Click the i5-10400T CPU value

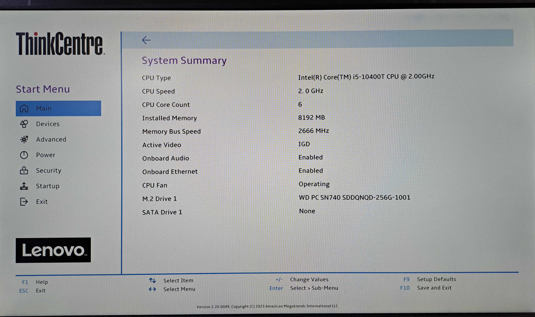pos(366,77)
